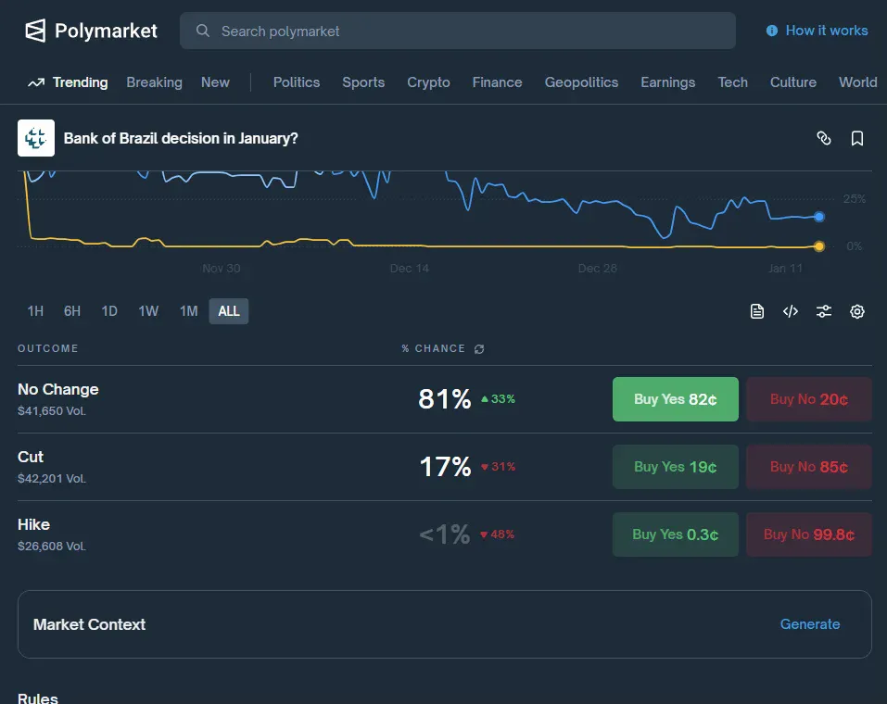887x704 pixels.
Task: Go to Politics category
Action: pos(297,82)
